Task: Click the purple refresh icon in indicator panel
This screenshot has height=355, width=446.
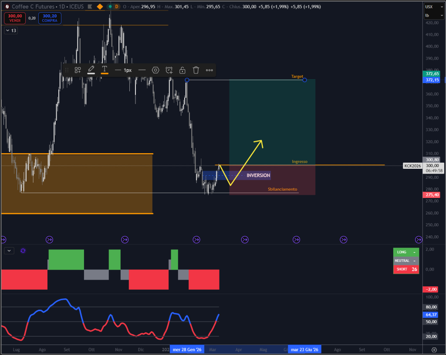Action: [x=23, y=251]
